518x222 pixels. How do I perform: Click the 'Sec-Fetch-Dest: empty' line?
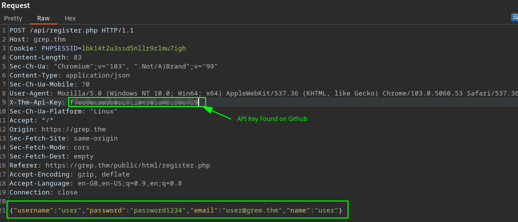pyautogui.click(x=52, y=156)
